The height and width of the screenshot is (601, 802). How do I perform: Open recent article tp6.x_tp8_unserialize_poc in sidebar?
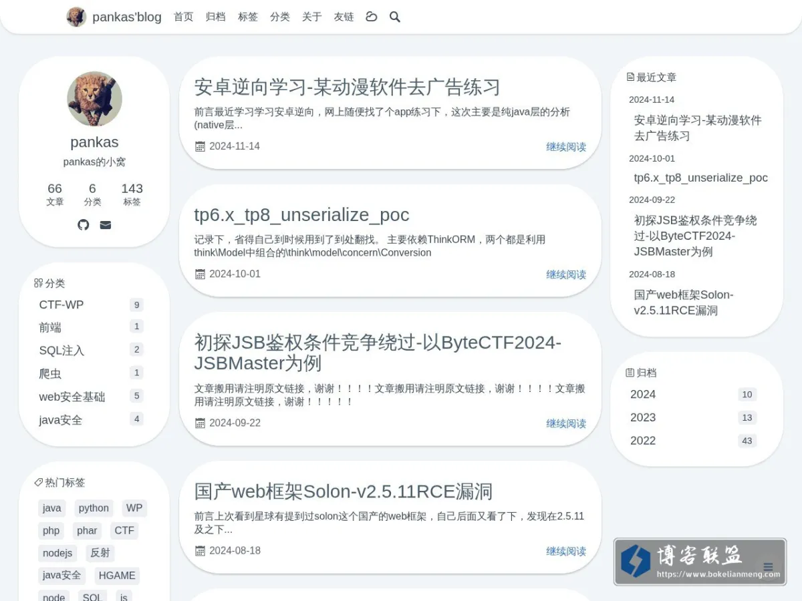[x=701, y=178]
